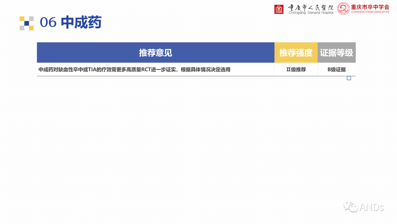The image size is (397, 224).
Task: Click the recommendation text starting "中成药对缺血性卒中"
Action: point(134,70)
